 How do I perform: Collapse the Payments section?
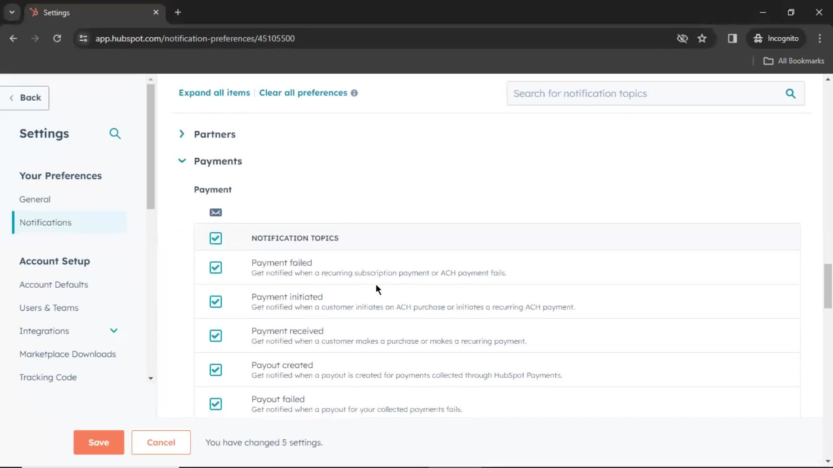pyautogui.click(x=182, y=161)
